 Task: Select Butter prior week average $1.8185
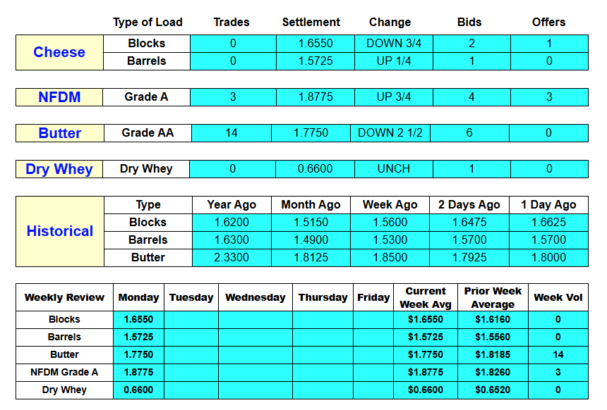point(493,354)
